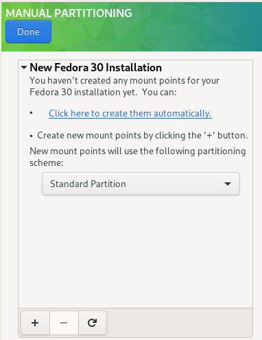Remove the selected mount point with the minus button
This screenshot has height=340, width=262.
pos(64,323)
